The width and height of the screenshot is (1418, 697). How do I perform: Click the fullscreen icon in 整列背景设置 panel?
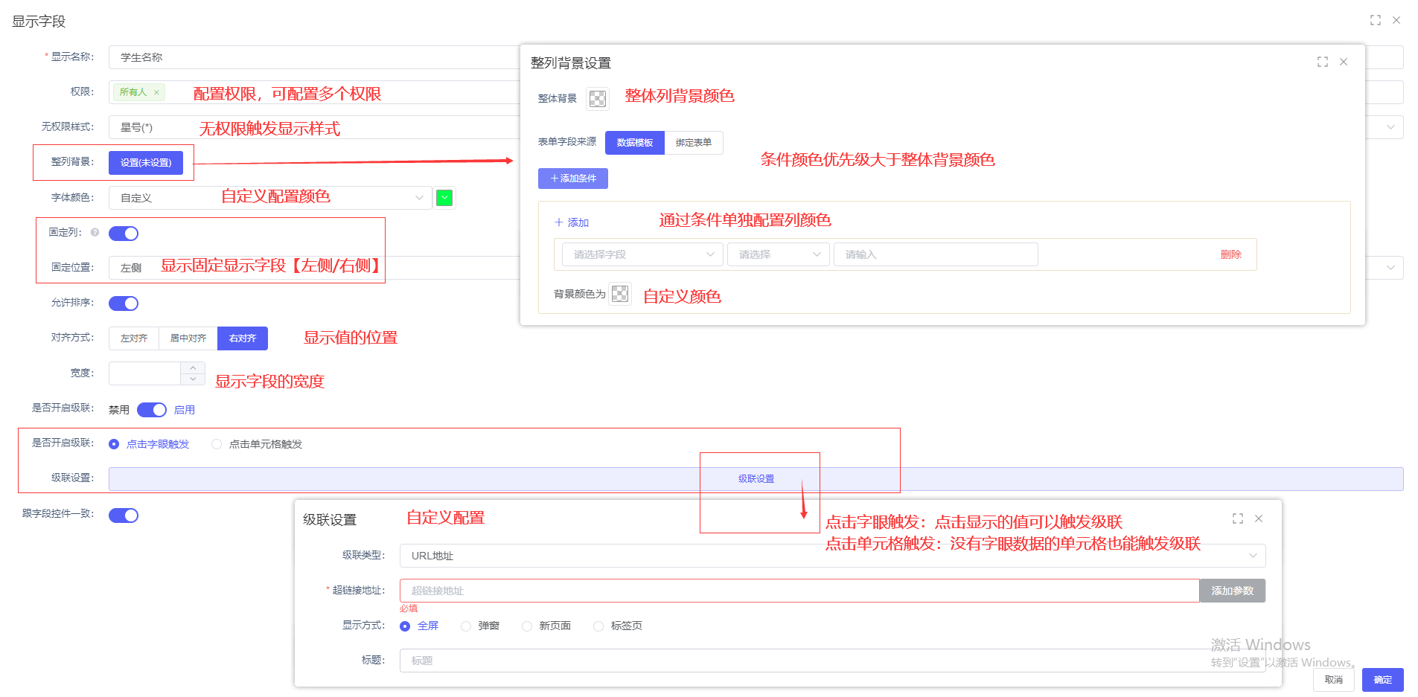[x=1322, y=62]
